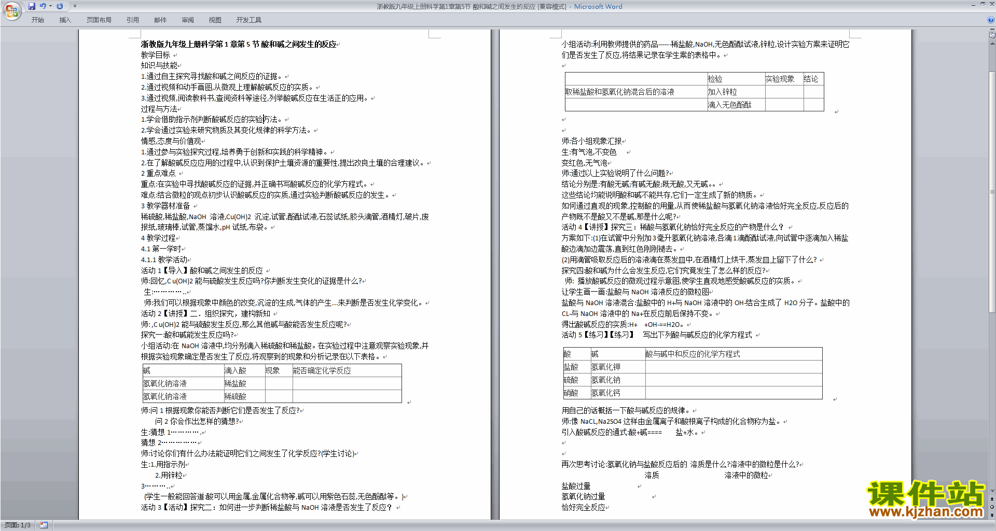Toggle the ruler view button above scrollbar
Viewport: 996px width, 531px height.
pyautogui.click(x=992, y=35)
